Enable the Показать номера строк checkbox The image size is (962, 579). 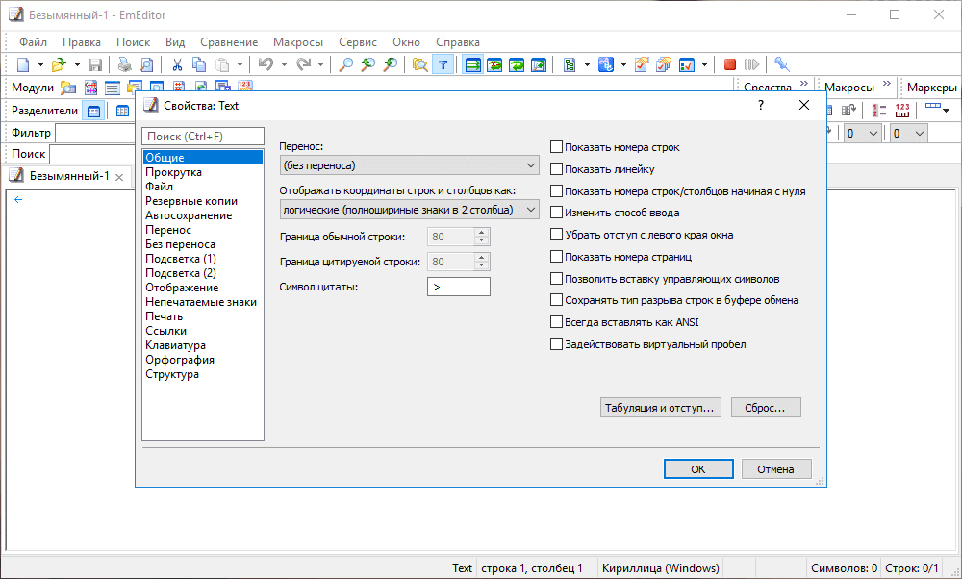coord(556,145)
